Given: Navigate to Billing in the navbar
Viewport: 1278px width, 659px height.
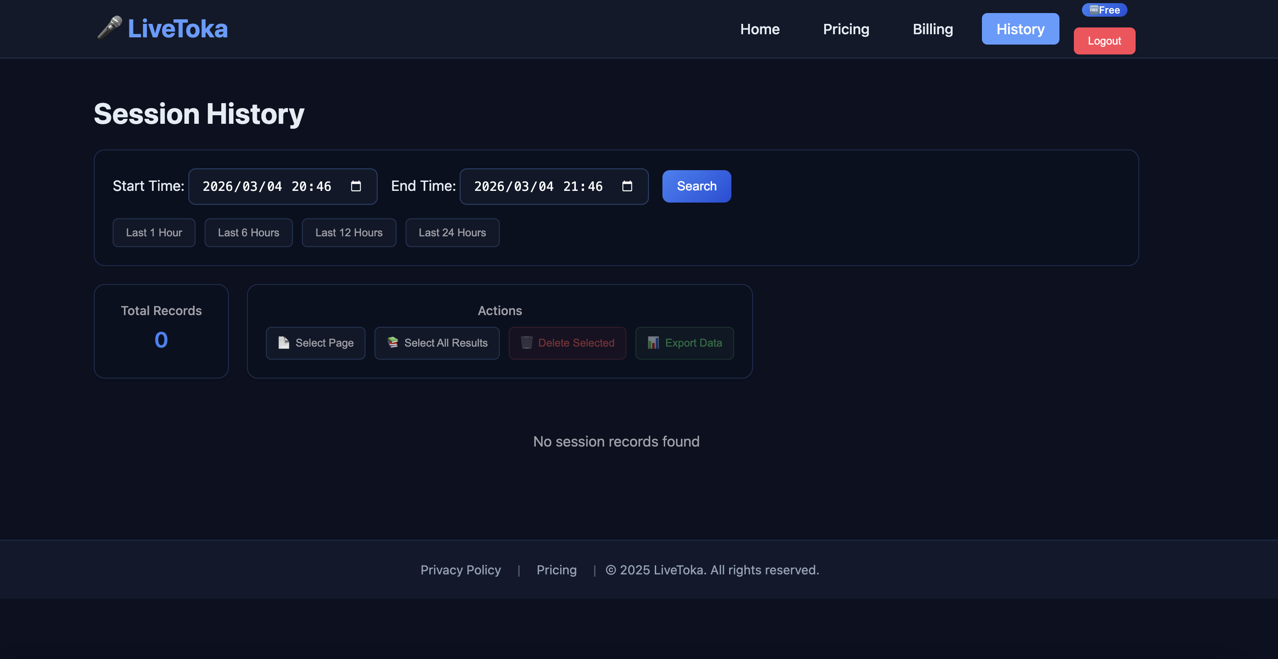Looking at the screenshot, I should point(933,29).
